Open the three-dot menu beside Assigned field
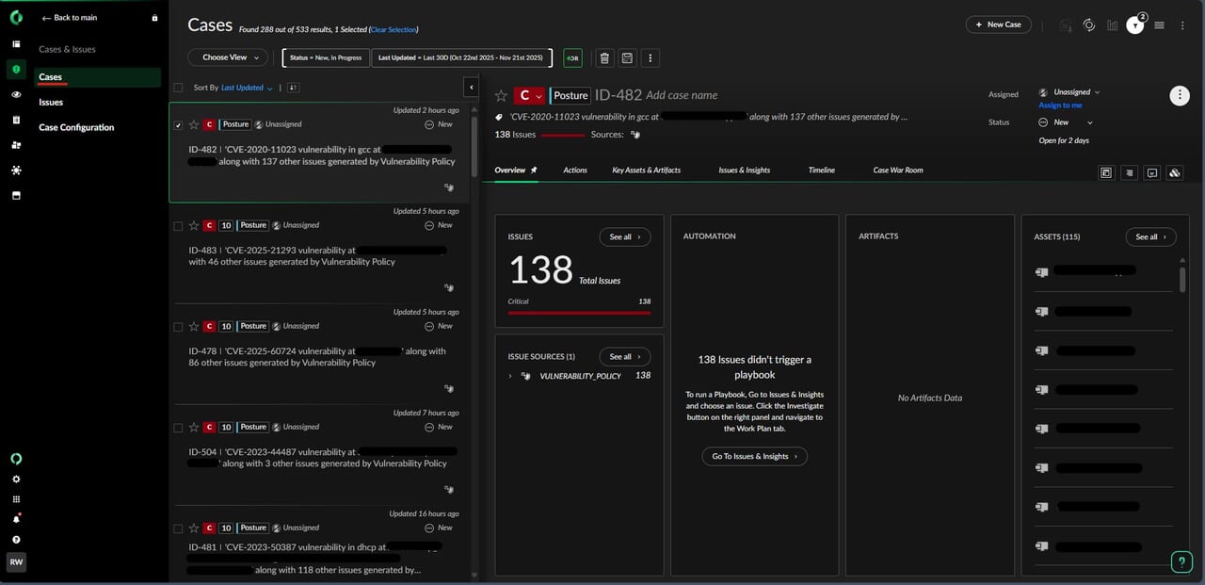Screen dimensions: 1205x585 click(1179, 95)
